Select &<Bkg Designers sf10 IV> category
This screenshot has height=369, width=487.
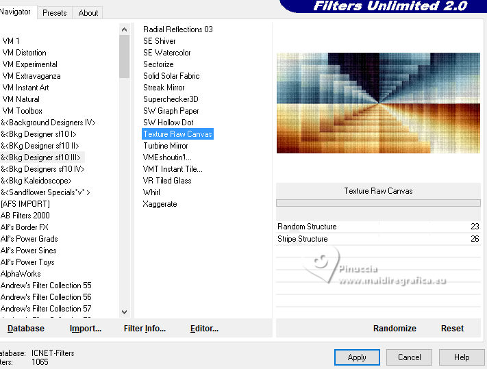[x=42, y=169]
